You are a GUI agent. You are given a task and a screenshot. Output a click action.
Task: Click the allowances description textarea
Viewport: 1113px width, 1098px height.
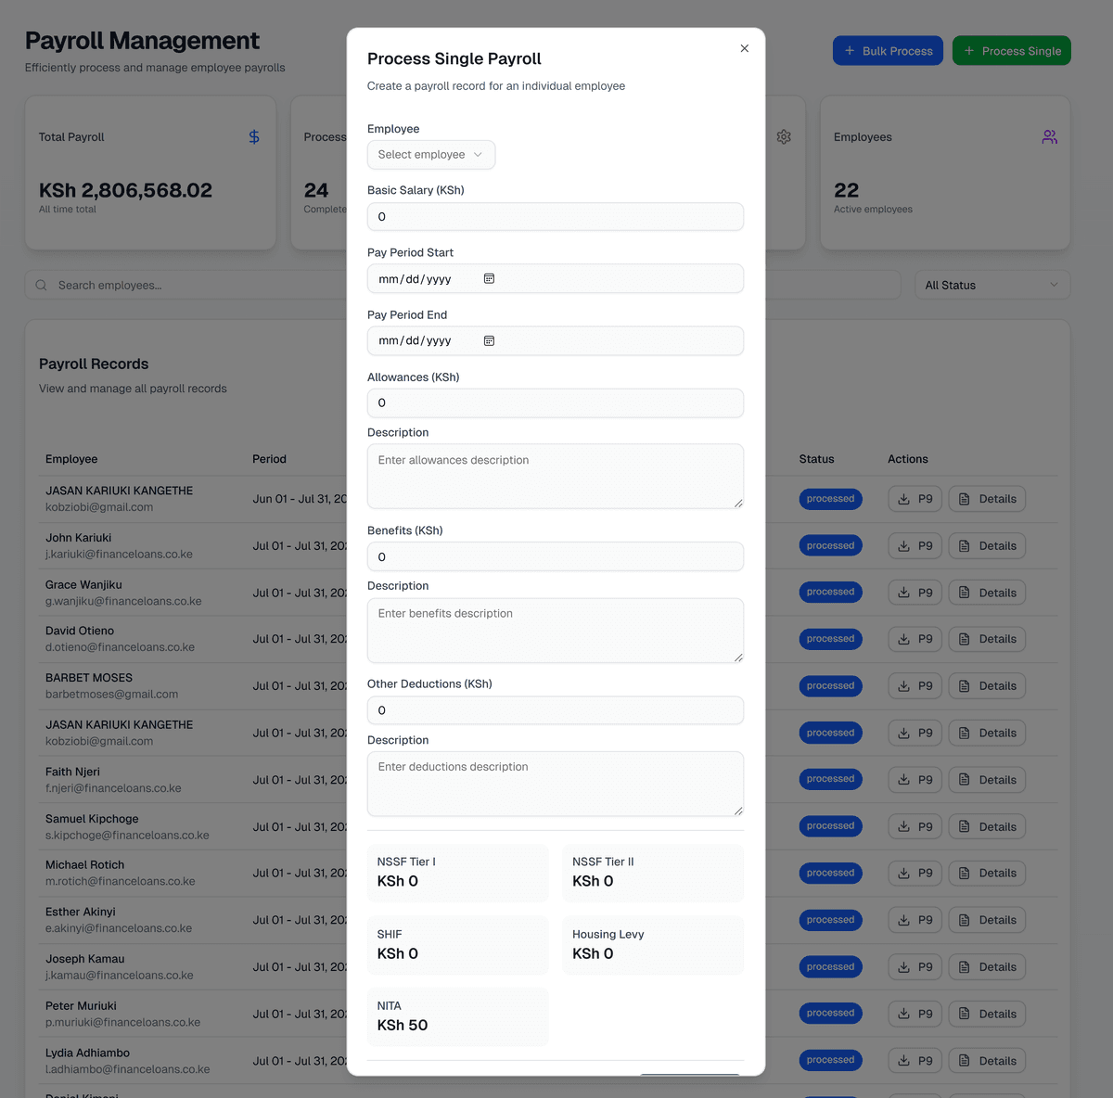pos(556,477)
